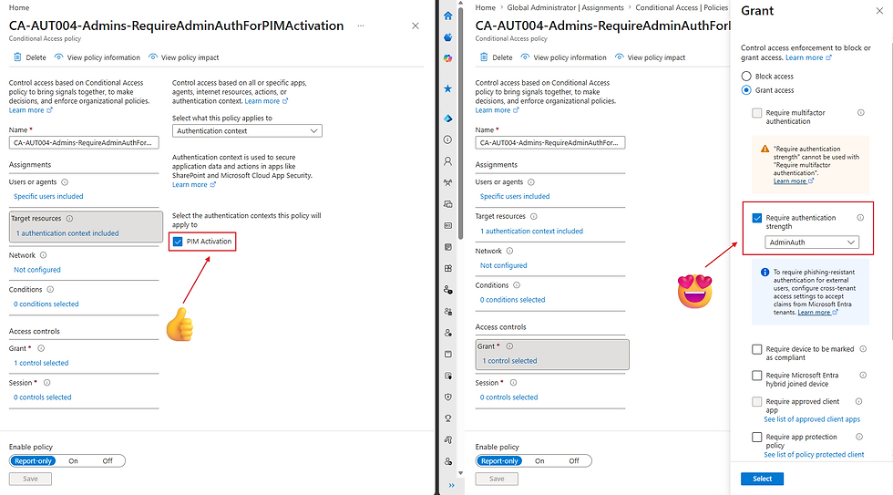
Task: Click policy Name field in left window
Action: pyautogui.click(x=84, y=142)
